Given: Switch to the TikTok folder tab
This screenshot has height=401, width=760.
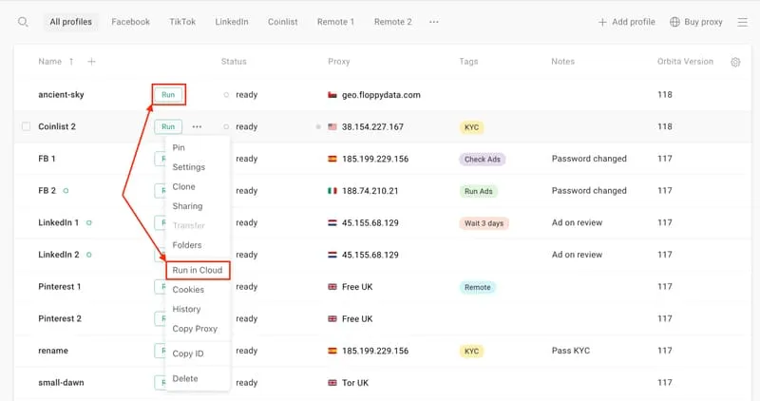Looking at the screenshot, I should point(182,22).
